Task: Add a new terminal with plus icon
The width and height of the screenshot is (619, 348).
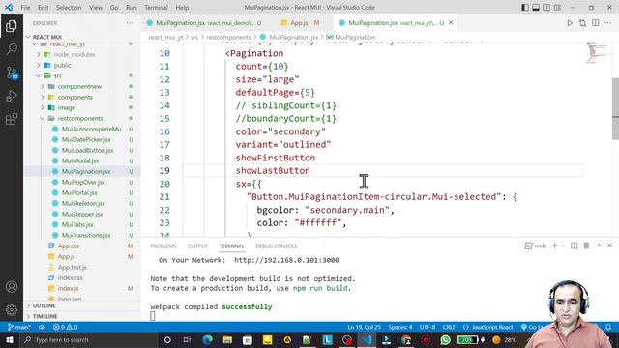Action: tap(554, 246)
